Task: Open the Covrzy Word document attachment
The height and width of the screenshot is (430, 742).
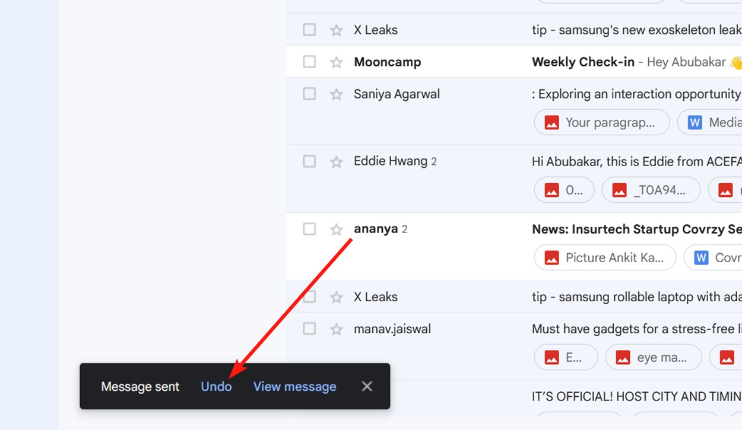Action: (721, 257)
